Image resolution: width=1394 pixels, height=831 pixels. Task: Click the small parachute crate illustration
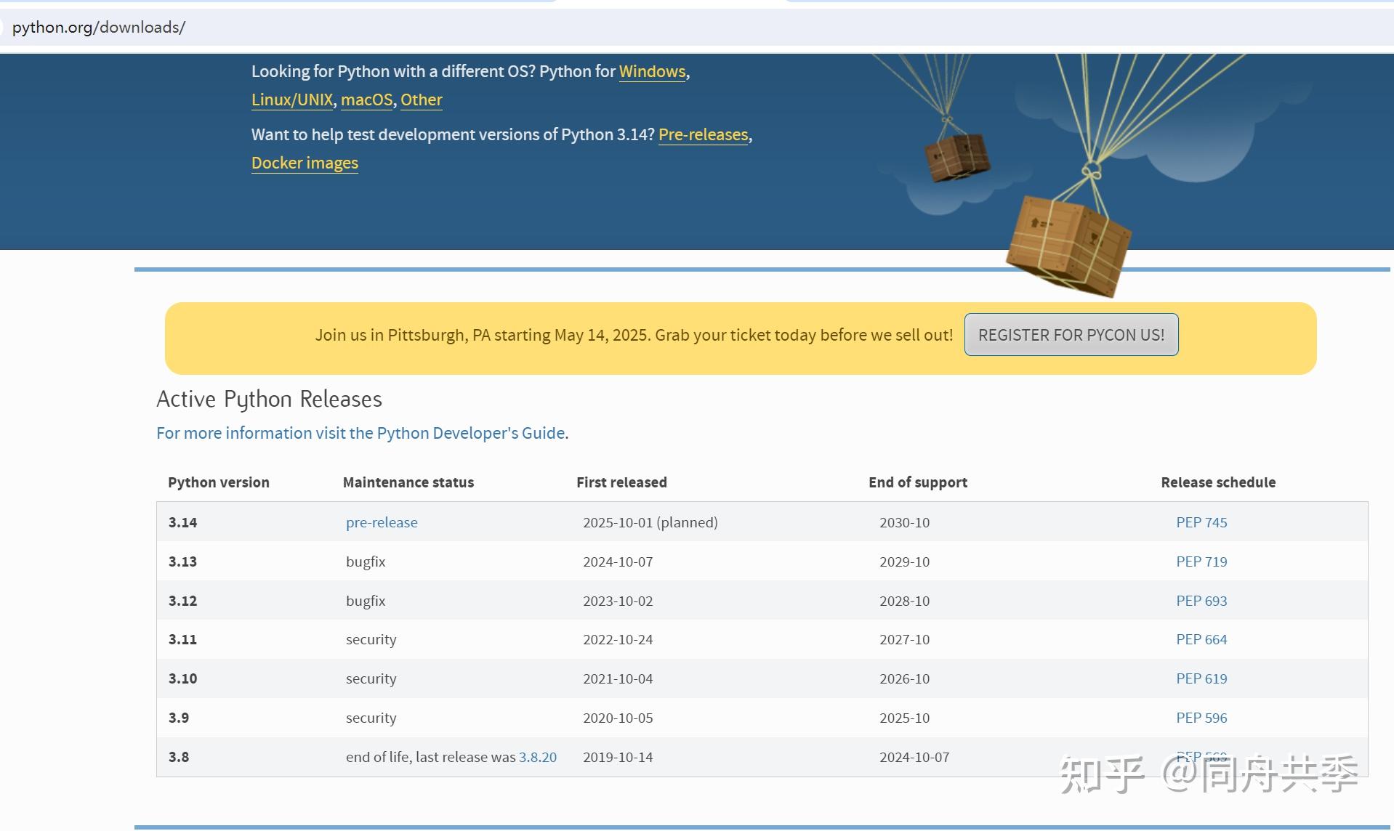click(x=956, y=156)
